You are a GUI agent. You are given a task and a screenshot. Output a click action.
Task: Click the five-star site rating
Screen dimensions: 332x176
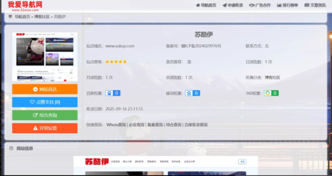pos(116,62)
